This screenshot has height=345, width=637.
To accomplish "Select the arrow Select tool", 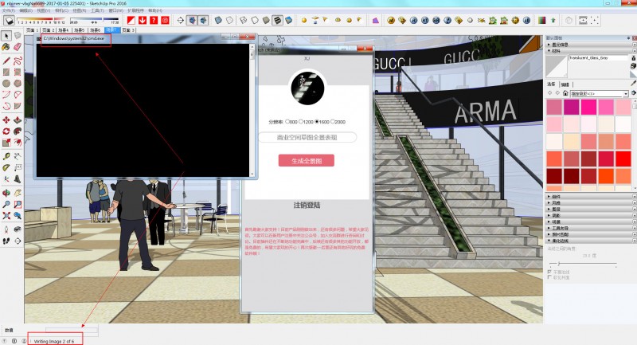I will [x=6, y=36].
